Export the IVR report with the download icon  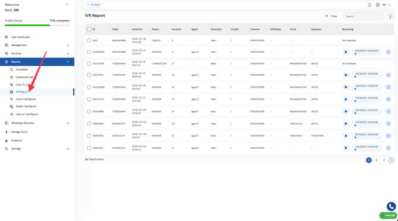390,16
